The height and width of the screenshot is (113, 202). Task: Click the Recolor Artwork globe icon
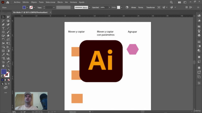click(x=127, y=8)
